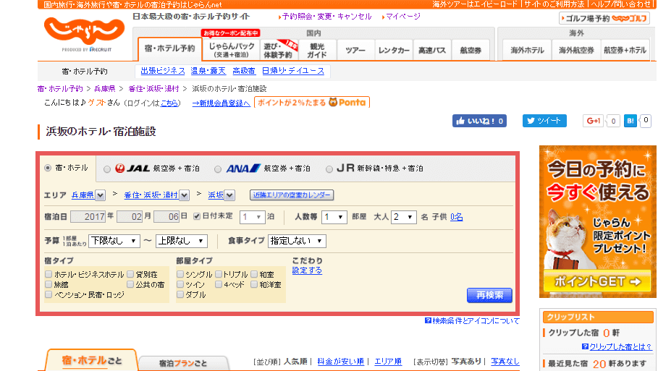The width and height of the screenshot is (658, 371).
Task: Open the golf course reservation banner
Action: [x=604, y=18]
